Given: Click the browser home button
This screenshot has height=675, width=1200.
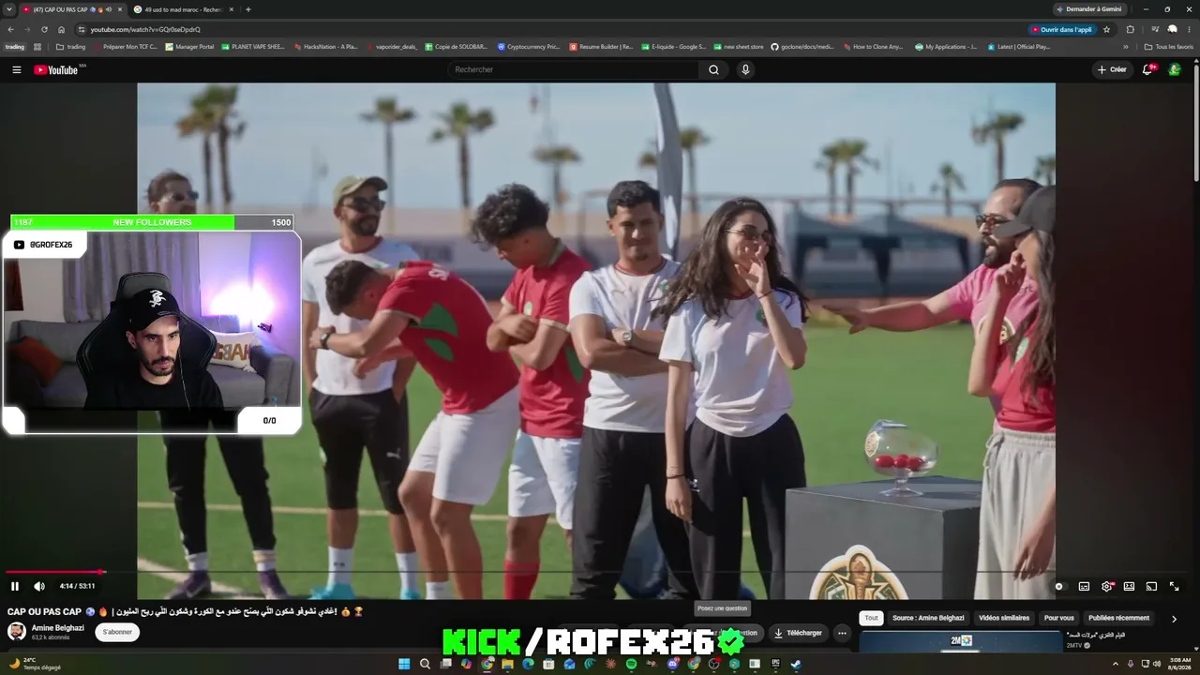Looking at the screenshot, I should 62,29.
